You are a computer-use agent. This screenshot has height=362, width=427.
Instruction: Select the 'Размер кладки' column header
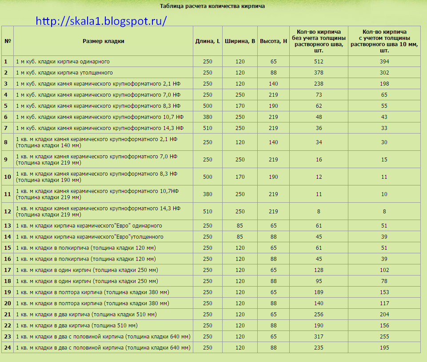coord(104,41)
